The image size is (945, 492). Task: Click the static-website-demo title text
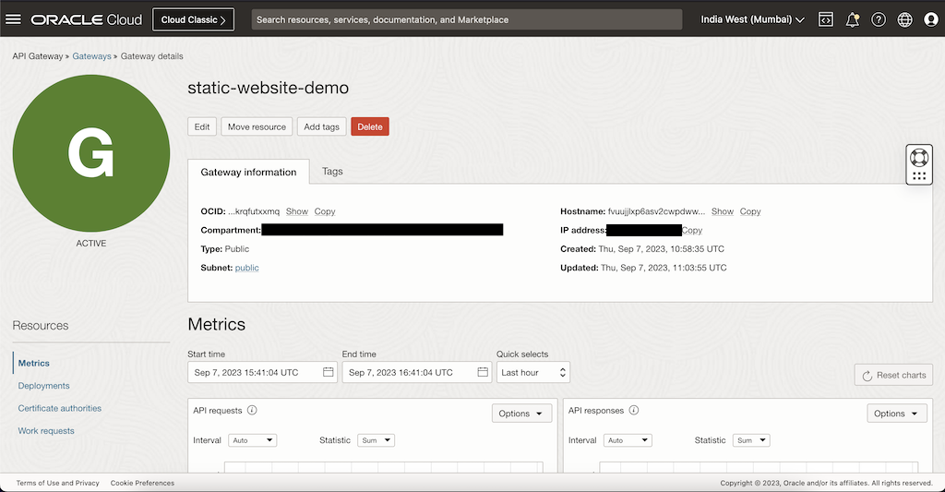[x=269, y=88]
